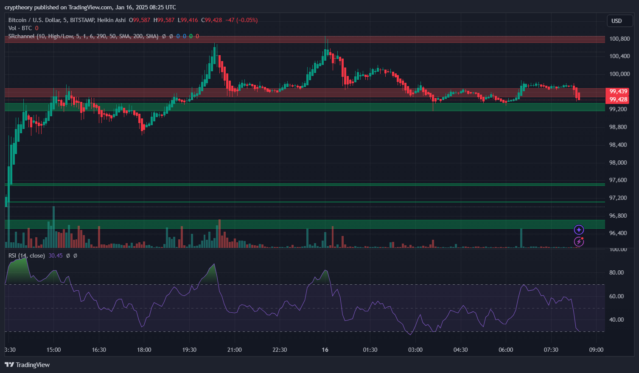Click the 98,800 price axis label
The height and width of the screenshot is (373, 639).
[618, 127]
